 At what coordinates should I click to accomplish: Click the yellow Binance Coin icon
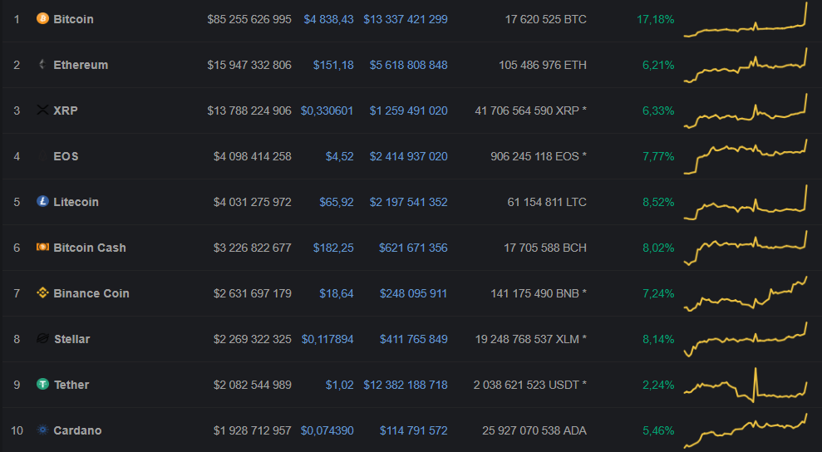[x=43, y=292]
